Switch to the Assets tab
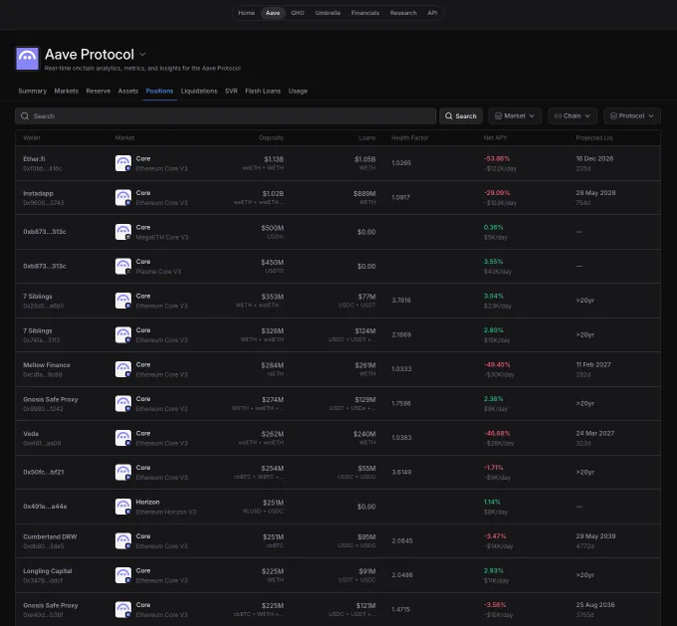This screenshot has width=677, height=626. tap(128, 92)
